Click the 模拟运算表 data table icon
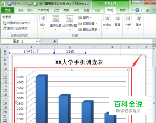Screen dimensions: 156x123 [80, 29]
